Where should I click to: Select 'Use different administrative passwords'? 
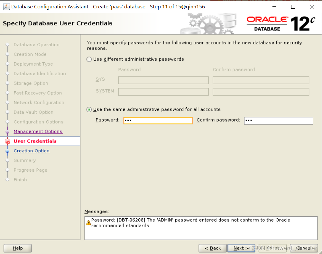[89, 59]
